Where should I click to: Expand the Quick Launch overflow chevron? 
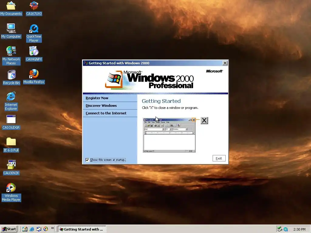(52, 228)
